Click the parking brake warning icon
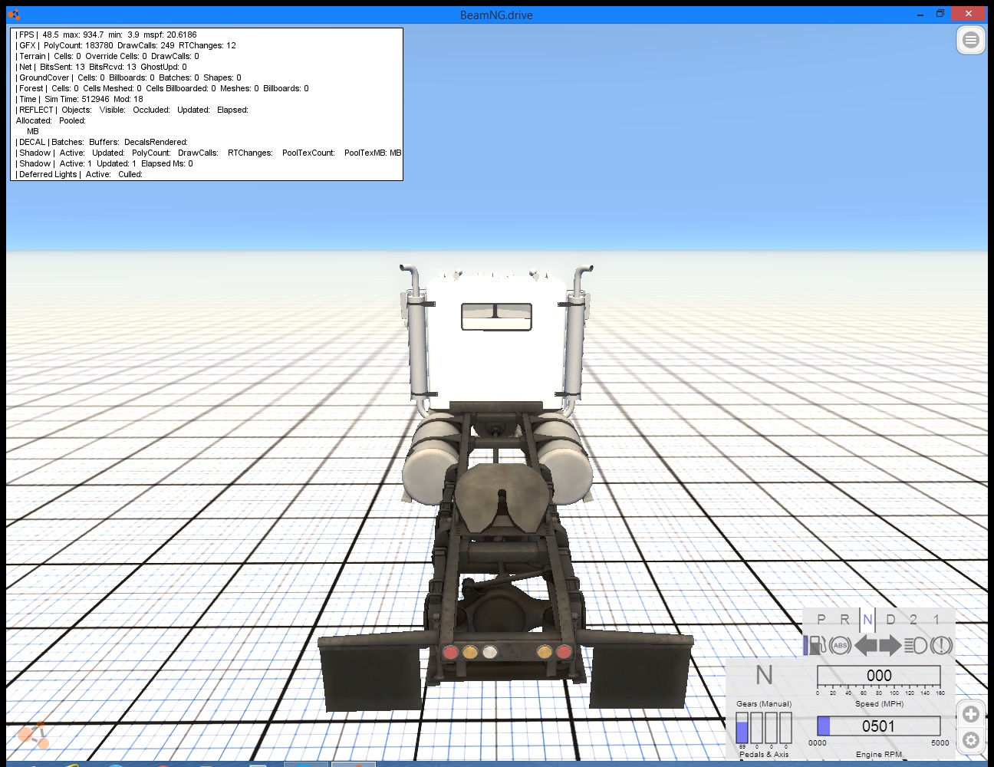The height and width of the screenshot is (767, 994). pyautogui.click(x=941, y=645)
